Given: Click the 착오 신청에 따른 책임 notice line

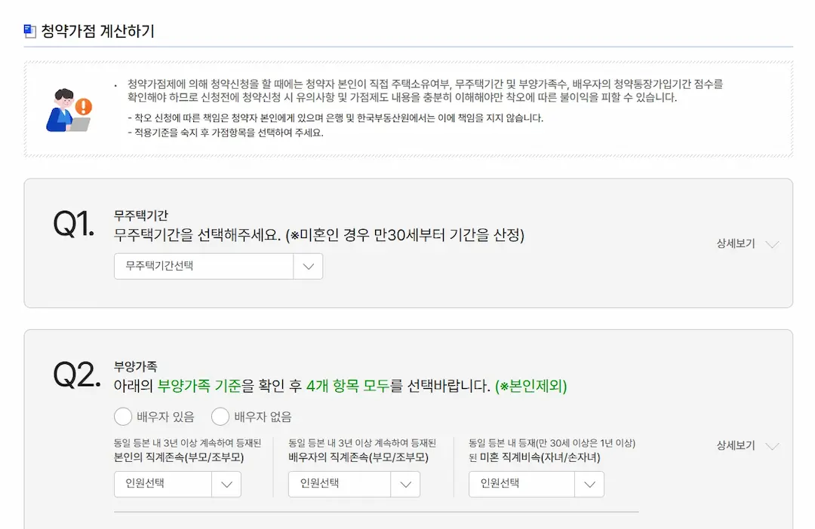Looking at the screenshot, I should pyautogui.click(x=335, y=118).
